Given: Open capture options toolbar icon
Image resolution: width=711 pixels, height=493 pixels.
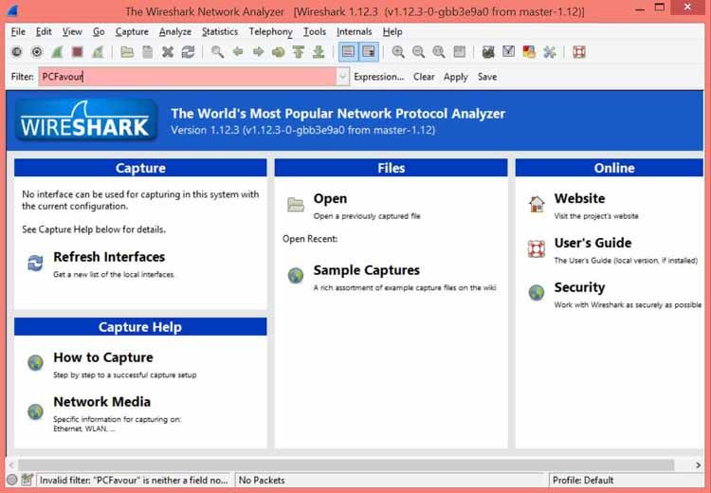Looking at the screenshot, I should click(x=37, y=52).
